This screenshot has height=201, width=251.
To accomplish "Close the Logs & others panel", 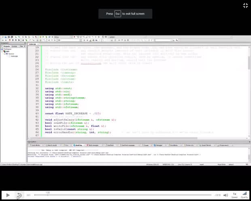I will pyautogui.click(x=249, y=142).
